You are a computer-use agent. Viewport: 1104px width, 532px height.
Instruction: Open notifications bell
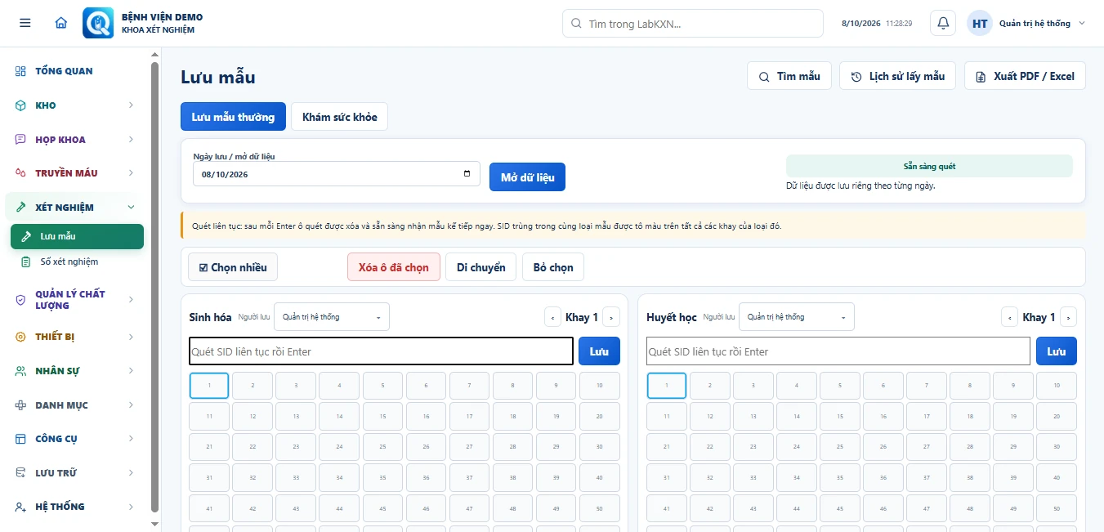[x=943, y=23]
